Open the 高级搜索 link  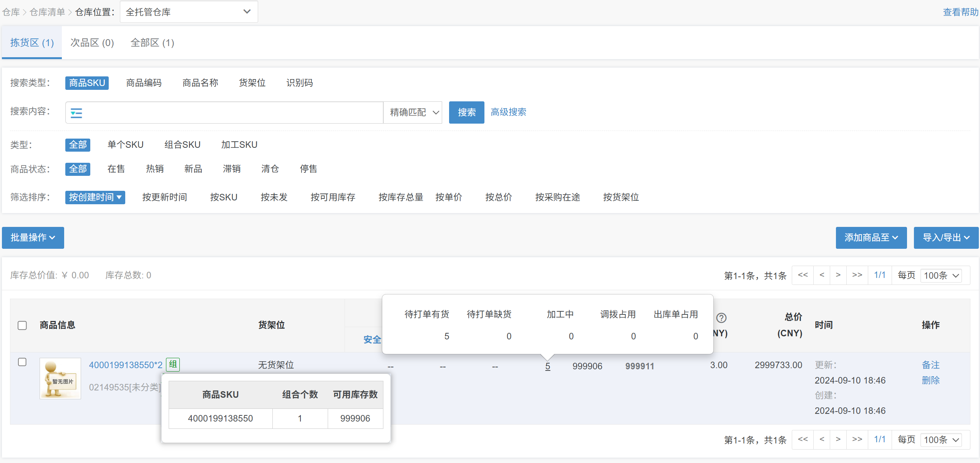[508, 112]
